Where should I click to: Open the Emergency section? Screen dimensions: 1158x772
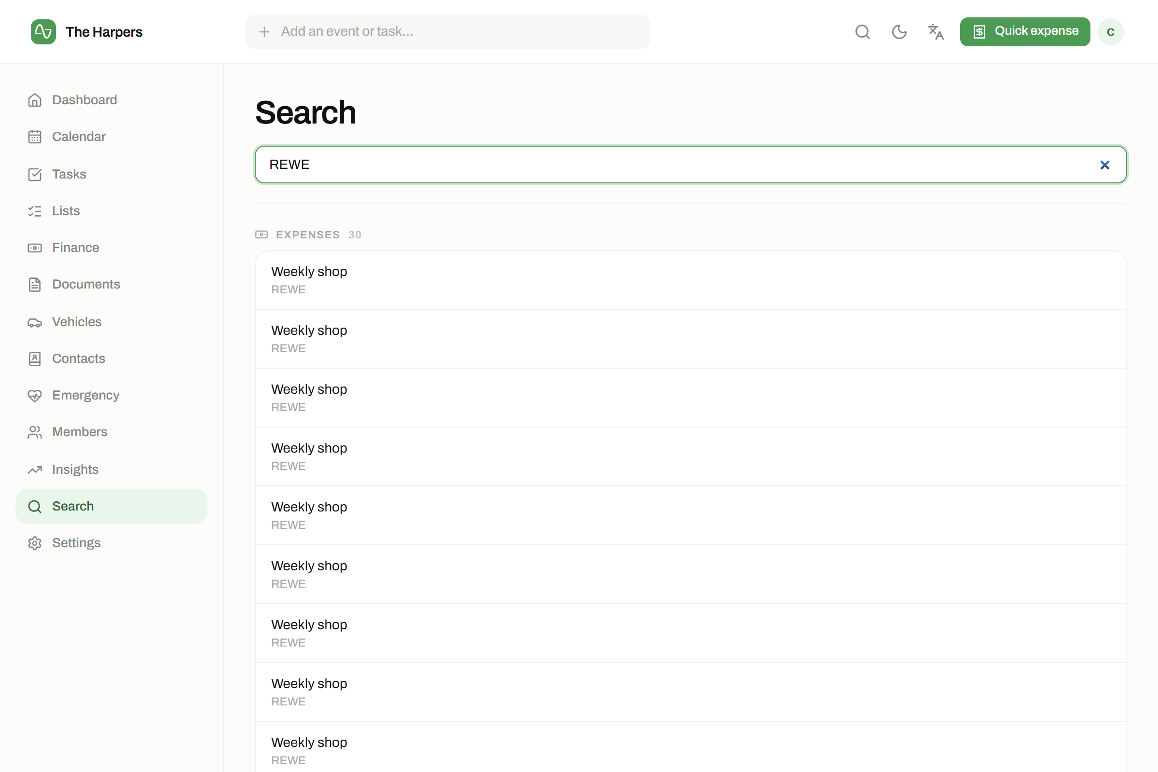coord(111,395)
